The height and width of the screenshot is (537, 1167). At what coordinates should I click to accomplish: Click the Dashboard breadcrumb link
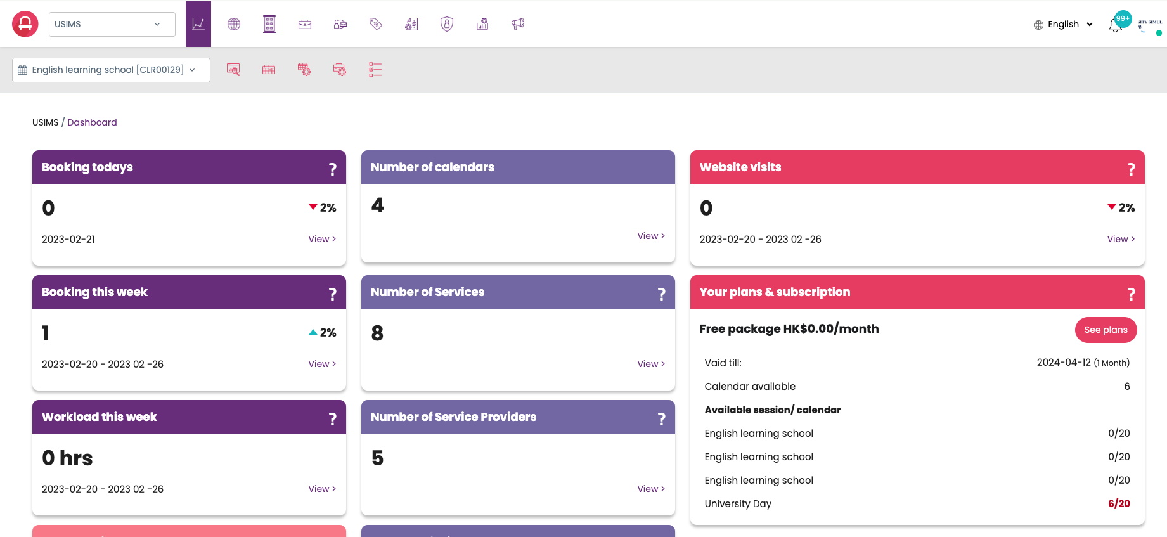[x=92, y=122]
